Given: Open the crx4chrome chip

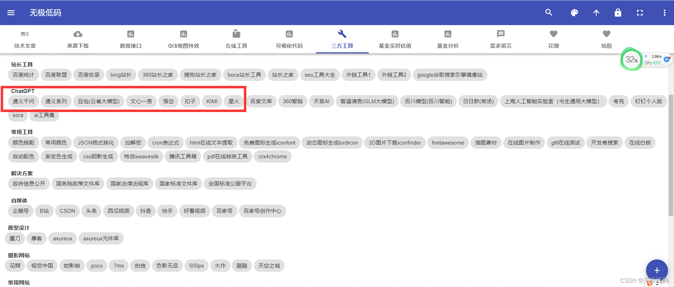Looking at the screenshot, I should point(272,157).
